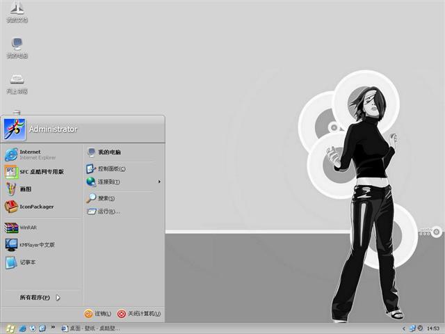This screenshot has width=445, height=334.
Task: Click the Administrator user picture
Action: 15,129
